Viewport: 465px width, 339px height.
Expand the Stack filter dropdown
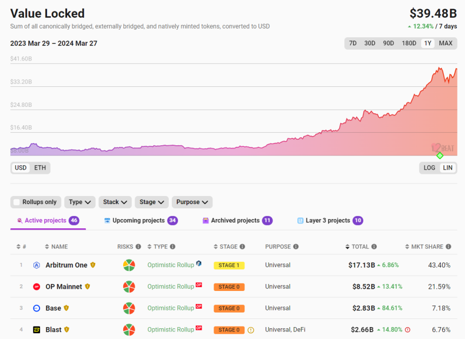click(115, 202)
